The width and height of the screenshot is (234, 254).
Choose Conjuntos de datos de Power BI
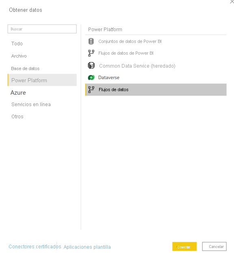tap(130, 41)
